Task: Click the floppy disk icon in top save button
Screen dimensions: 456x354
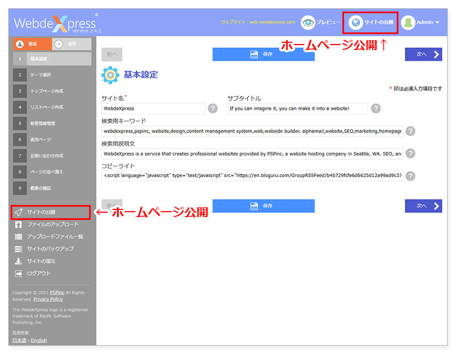Action: [x=254, y=54]
